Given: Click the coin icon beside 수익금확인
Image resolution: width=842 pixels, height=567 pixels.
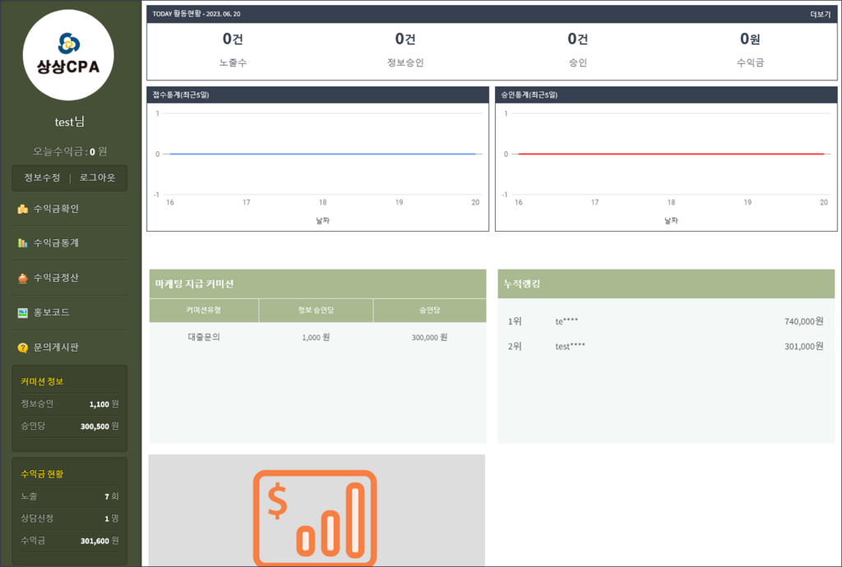Looking at the screenshot, I should coord(22,210).
